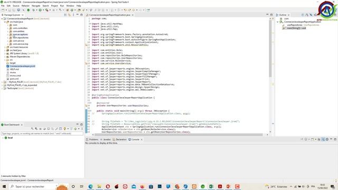Image resolution: width=338 pixels, height=190 pixels.
Task: Open Windows Start menu
Action: [x=4, y=186]
